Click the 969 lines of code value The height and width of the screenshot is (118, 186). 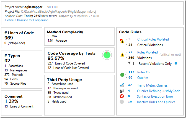tap(9, 38)
